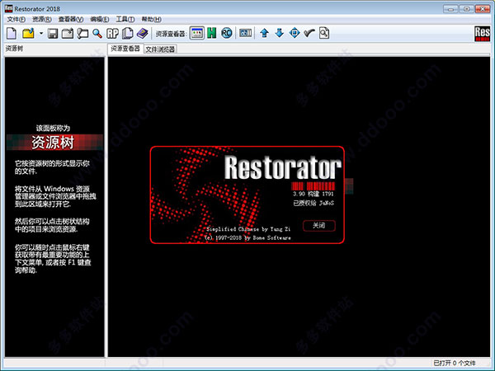Viewport: 495px width, 371px height.
Task: Switch to the 文件浏览器 tab
Action: [160, 49]
